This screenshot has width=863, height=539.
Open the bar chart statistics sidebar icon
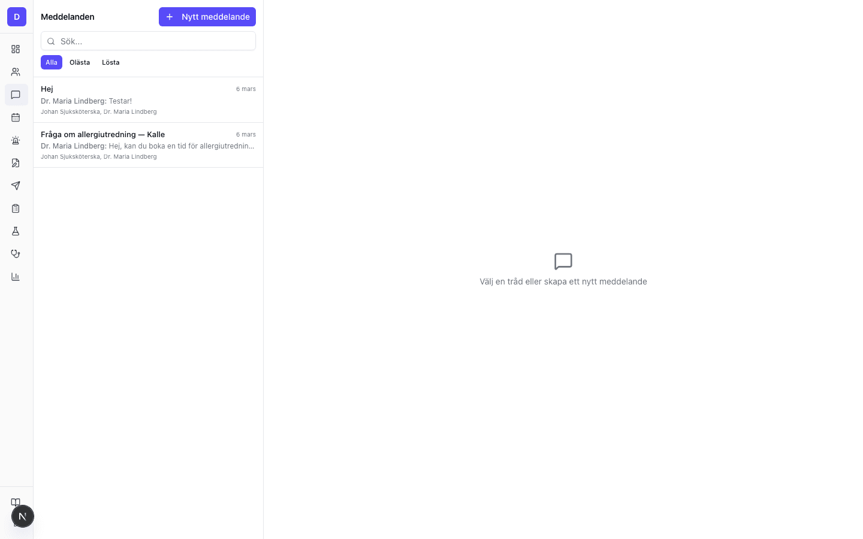(16, 277)
